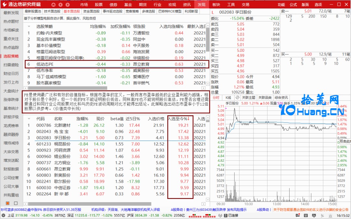Go forward with the right arrow icon
Viewport: 351px width, 219px height.
pos(68,5)
